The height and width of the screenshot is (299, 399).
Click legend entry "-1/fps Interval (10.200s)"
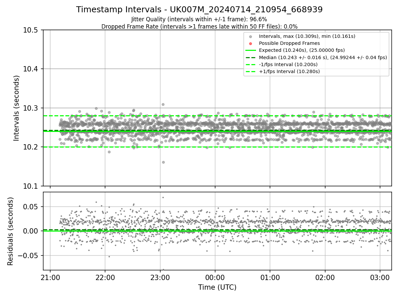click(x=288, y=64)
